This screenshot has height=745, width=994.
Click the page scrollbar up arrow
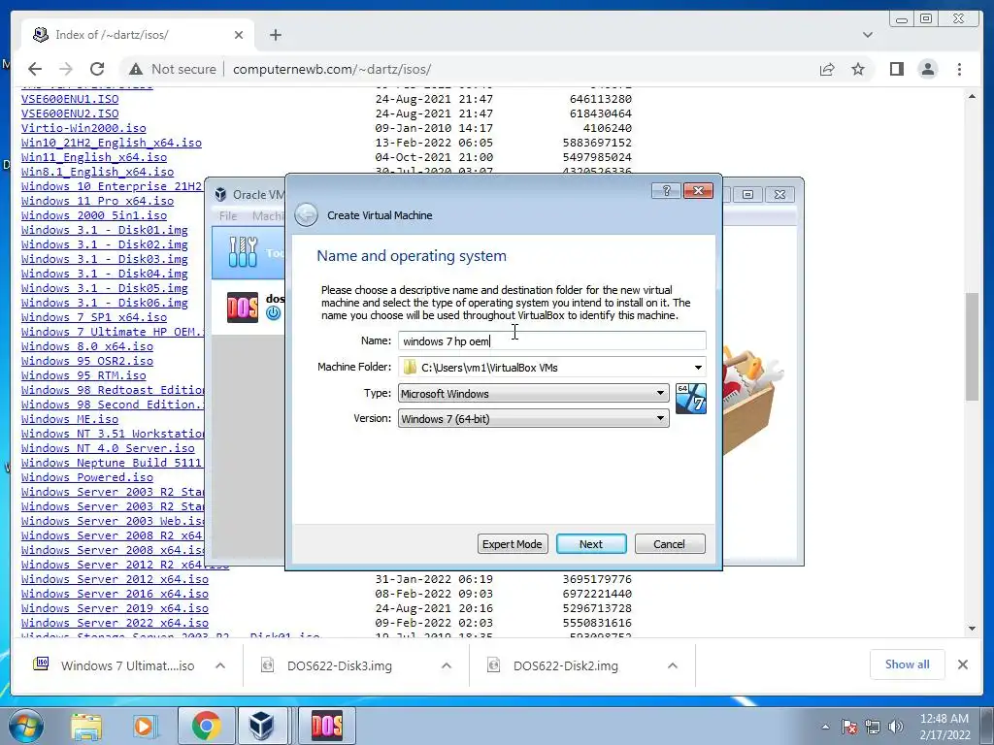973,96
